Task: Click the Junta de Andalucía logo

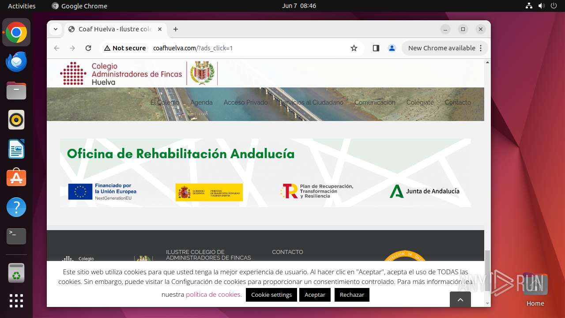Action: (x=424, y=191)
